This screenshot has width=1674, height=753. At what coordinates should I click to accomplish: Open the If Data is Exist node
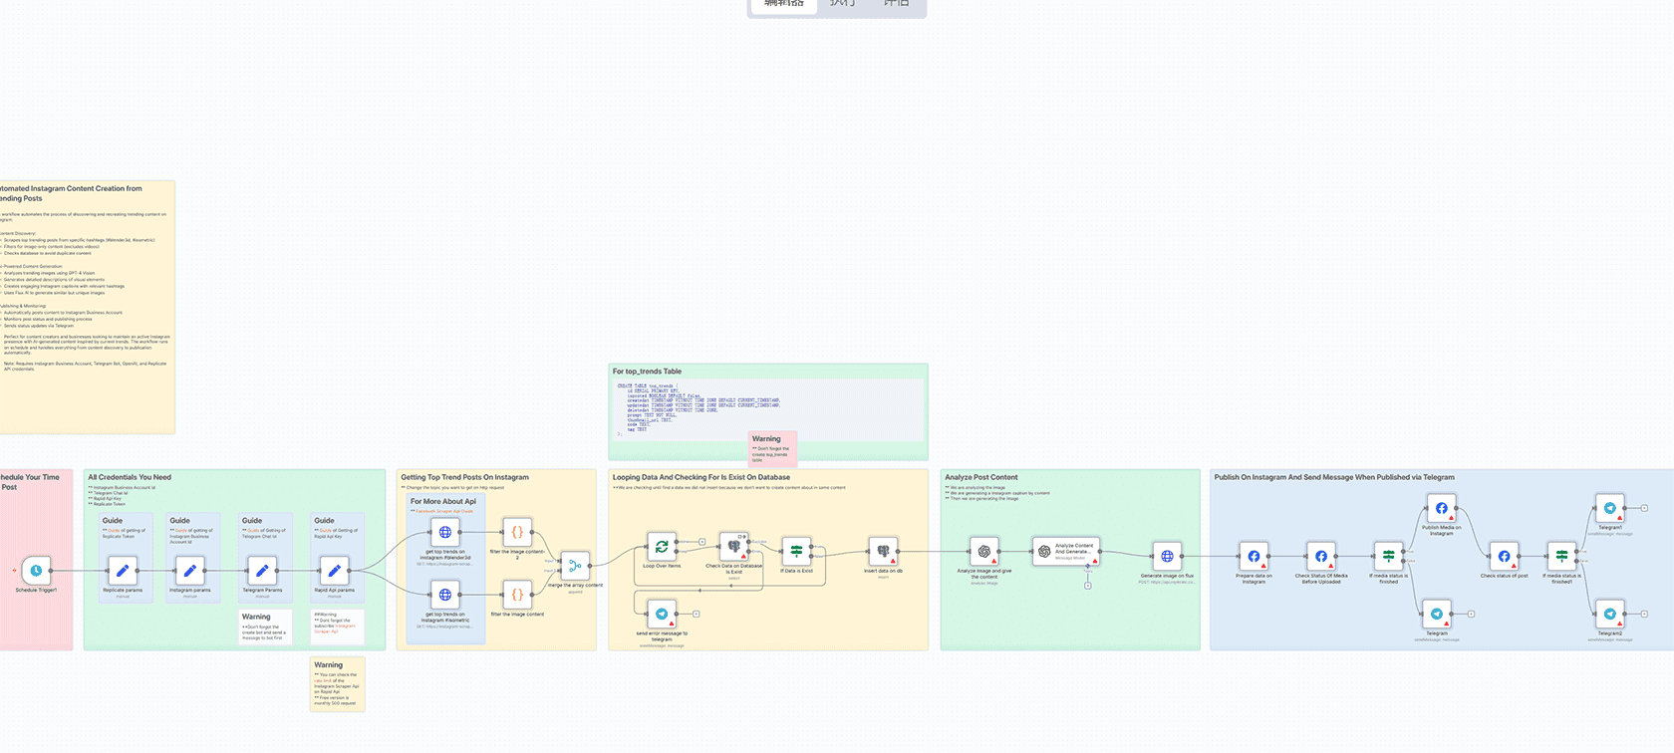(796, 551)
